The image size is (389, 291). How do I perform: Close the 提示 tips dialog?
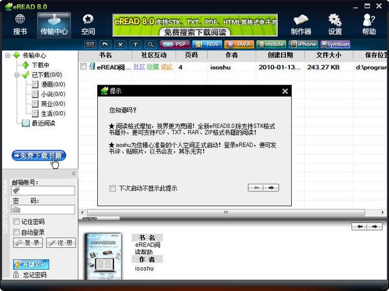(x=285, y=91)
